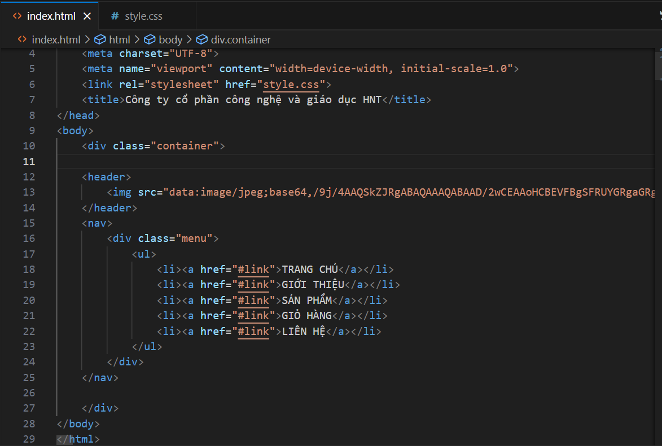This screenshot has height=446, width=662.
Task: Click the "TRANG CHỦ" link text
Action: pyautogui.click(x=310, y=269)
